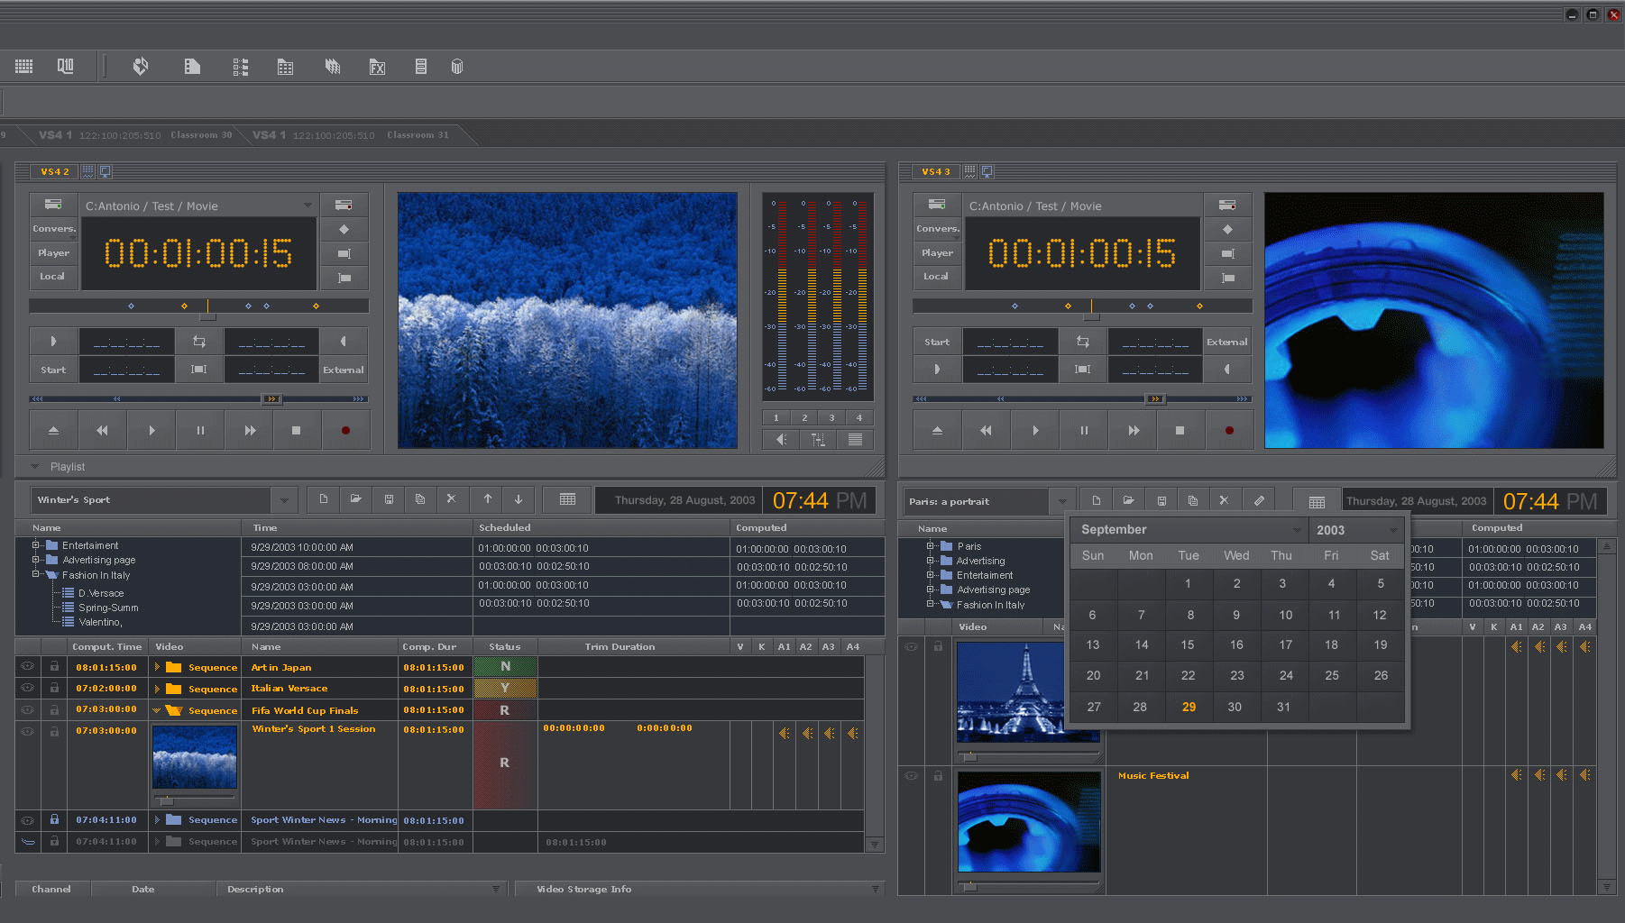
Task: Move item up in Winter's Sport playlist
Action: (488, 498)
